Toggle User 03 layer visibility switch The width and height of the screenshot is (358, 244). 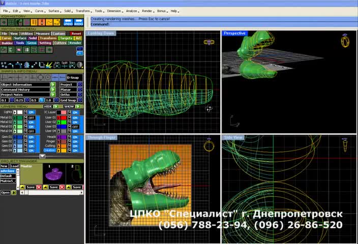tap(75, 127)
